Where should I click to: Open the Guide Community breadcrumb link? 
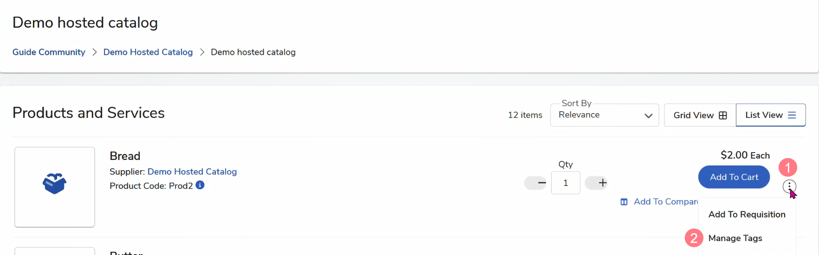49,52
